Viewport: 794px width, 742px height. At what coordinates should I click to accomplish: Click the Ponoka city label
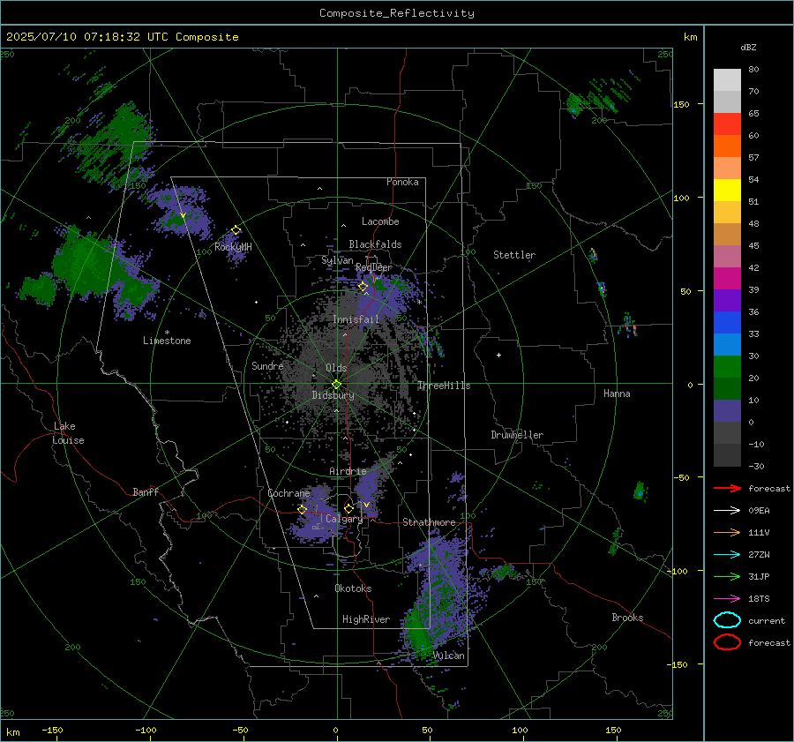pyautogui.click(x=402, y=182)
